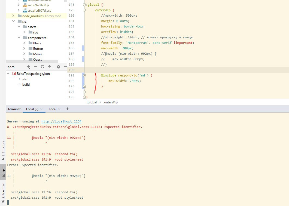Image resolution: width=289 pixels, height=206 pixels.
Task: Close the Local (2) terminal tab
Action: (x=41, y=109)
